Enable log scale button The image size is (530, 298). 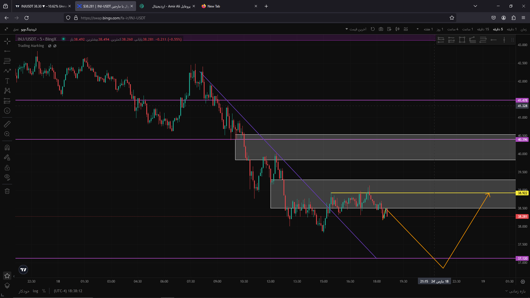click(35, 291)
